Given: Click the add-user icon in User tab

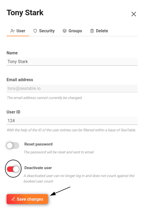Looking at the screenshot, I should pos(13,31).
